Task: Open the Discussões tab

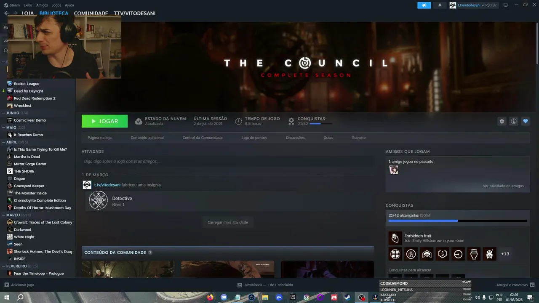Action: coord(295,138)
